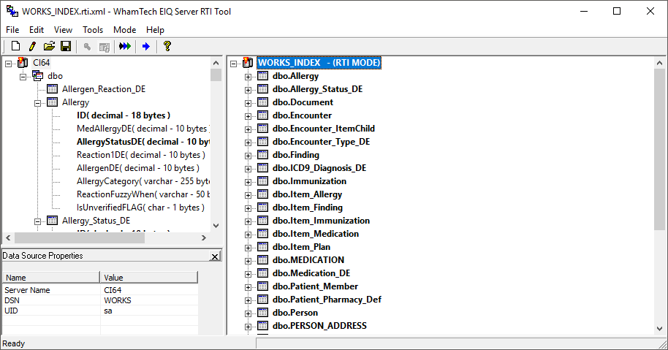Select dbo.Item_Finding in index tree
The height and width of the screenshot is (350, 668).
(308, 208)
